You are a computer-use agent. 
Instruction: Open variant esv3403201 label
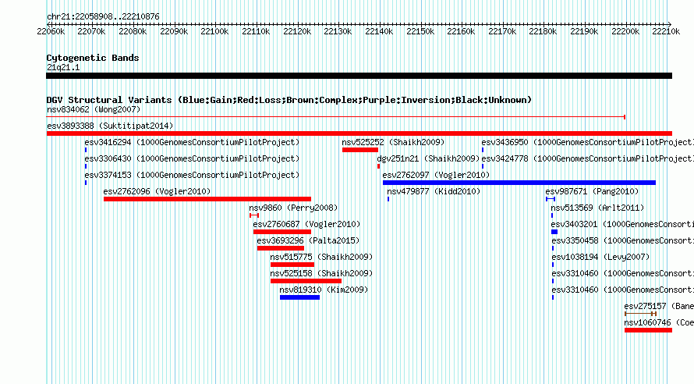point(622,224)
